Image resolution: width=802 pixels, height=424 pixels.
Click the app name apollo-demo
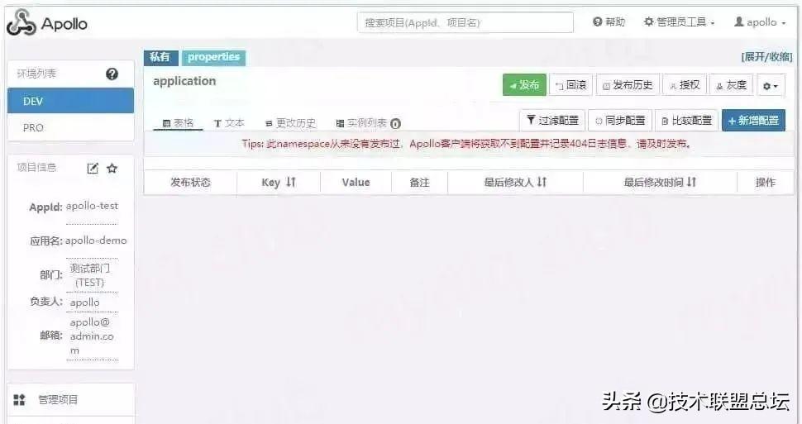tap(96, 240)
